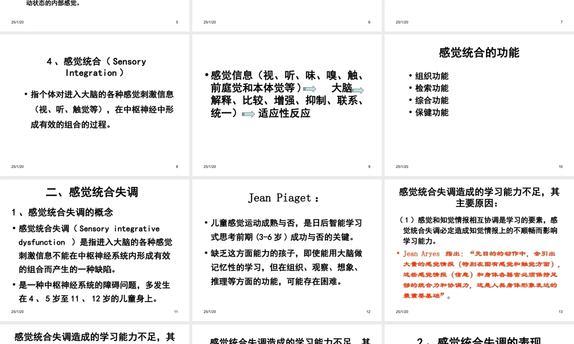Click the heading "二、感觉统合失调"
The image size is (574, 344).
tap(94, 191)
